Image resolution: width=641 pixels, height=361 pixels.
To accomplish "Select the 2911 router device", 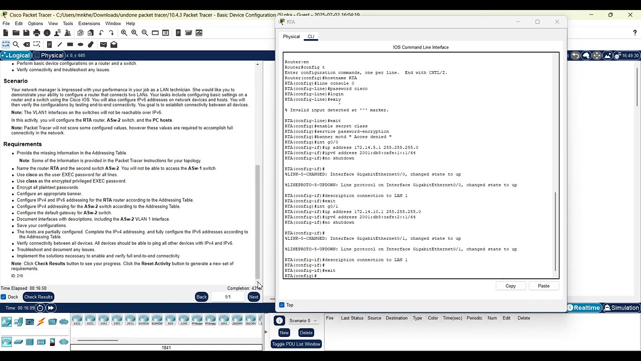I will pos(131,320).
